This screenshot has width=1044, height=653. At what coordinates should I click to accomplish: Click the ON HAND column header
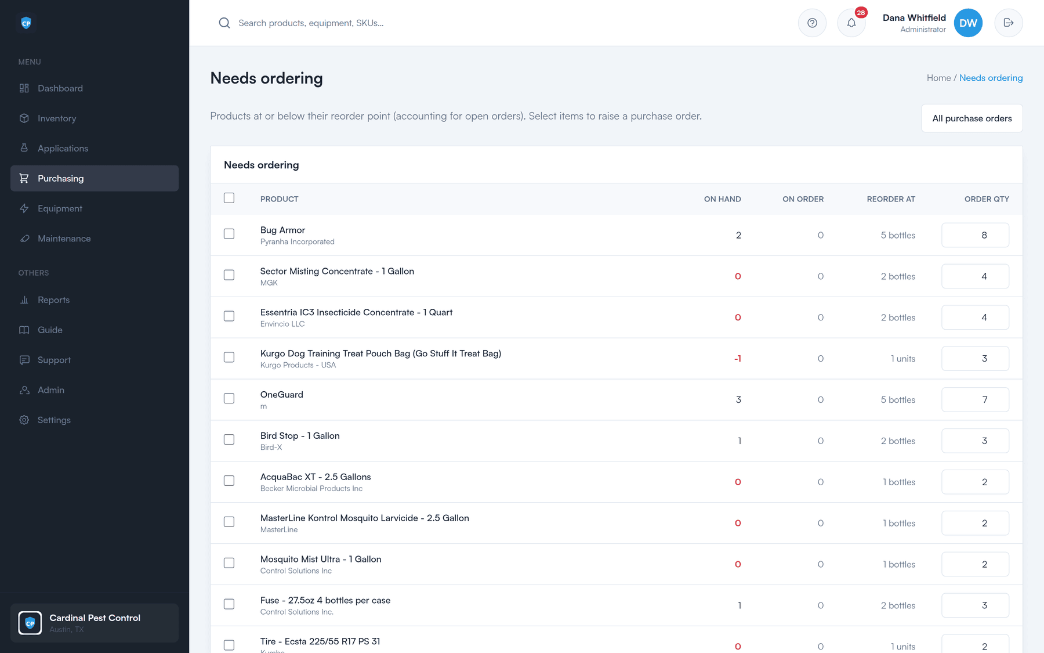[722, 199]
